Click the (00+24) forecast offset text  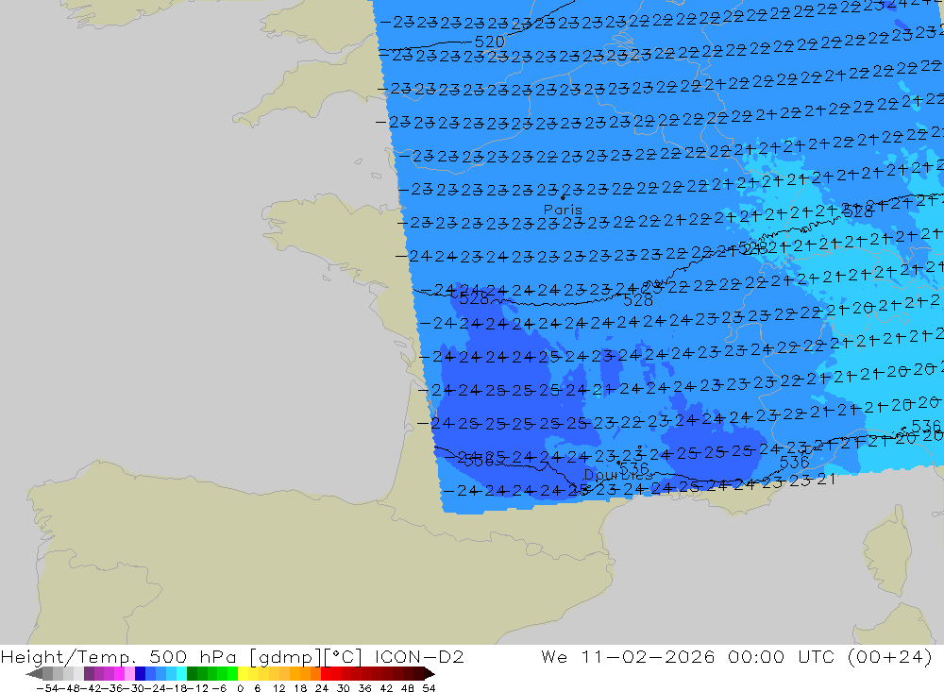tap(889, 656)
